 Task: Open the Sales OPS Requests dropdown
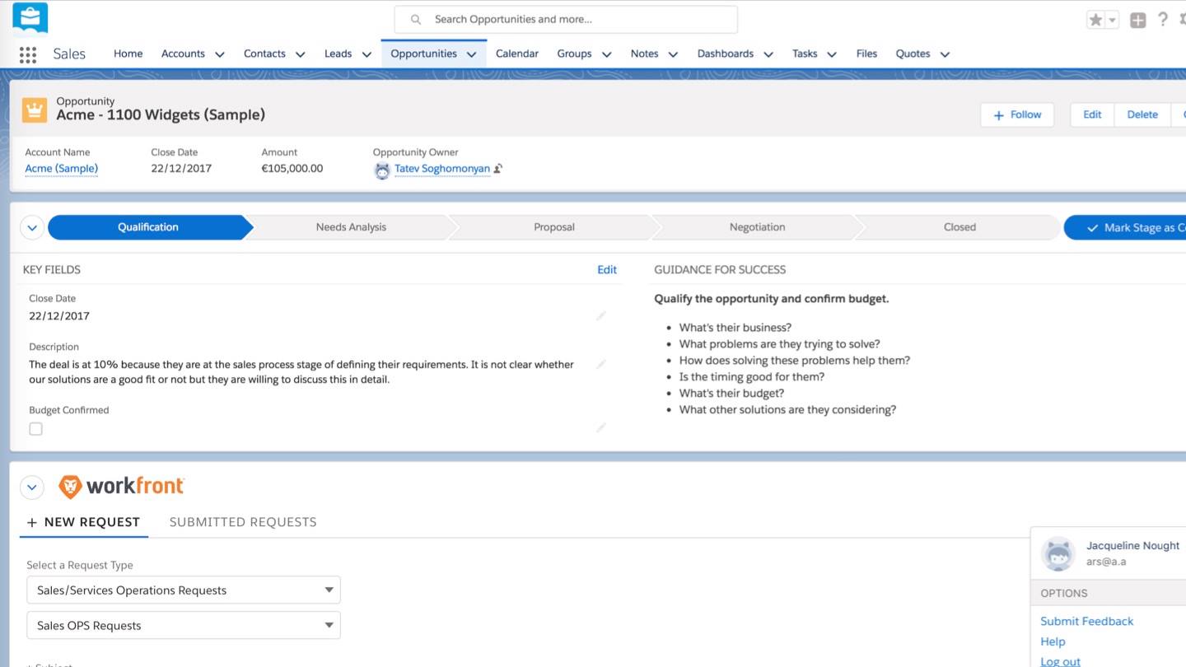click(183, 626)
